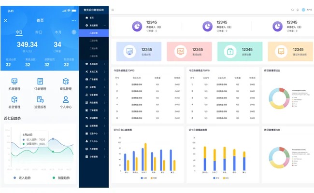Image resolution: width=314 pixels, height=193 pixels.
Task: Click the highlighted 二级分类 sidebar item
Action: [94, 33]
